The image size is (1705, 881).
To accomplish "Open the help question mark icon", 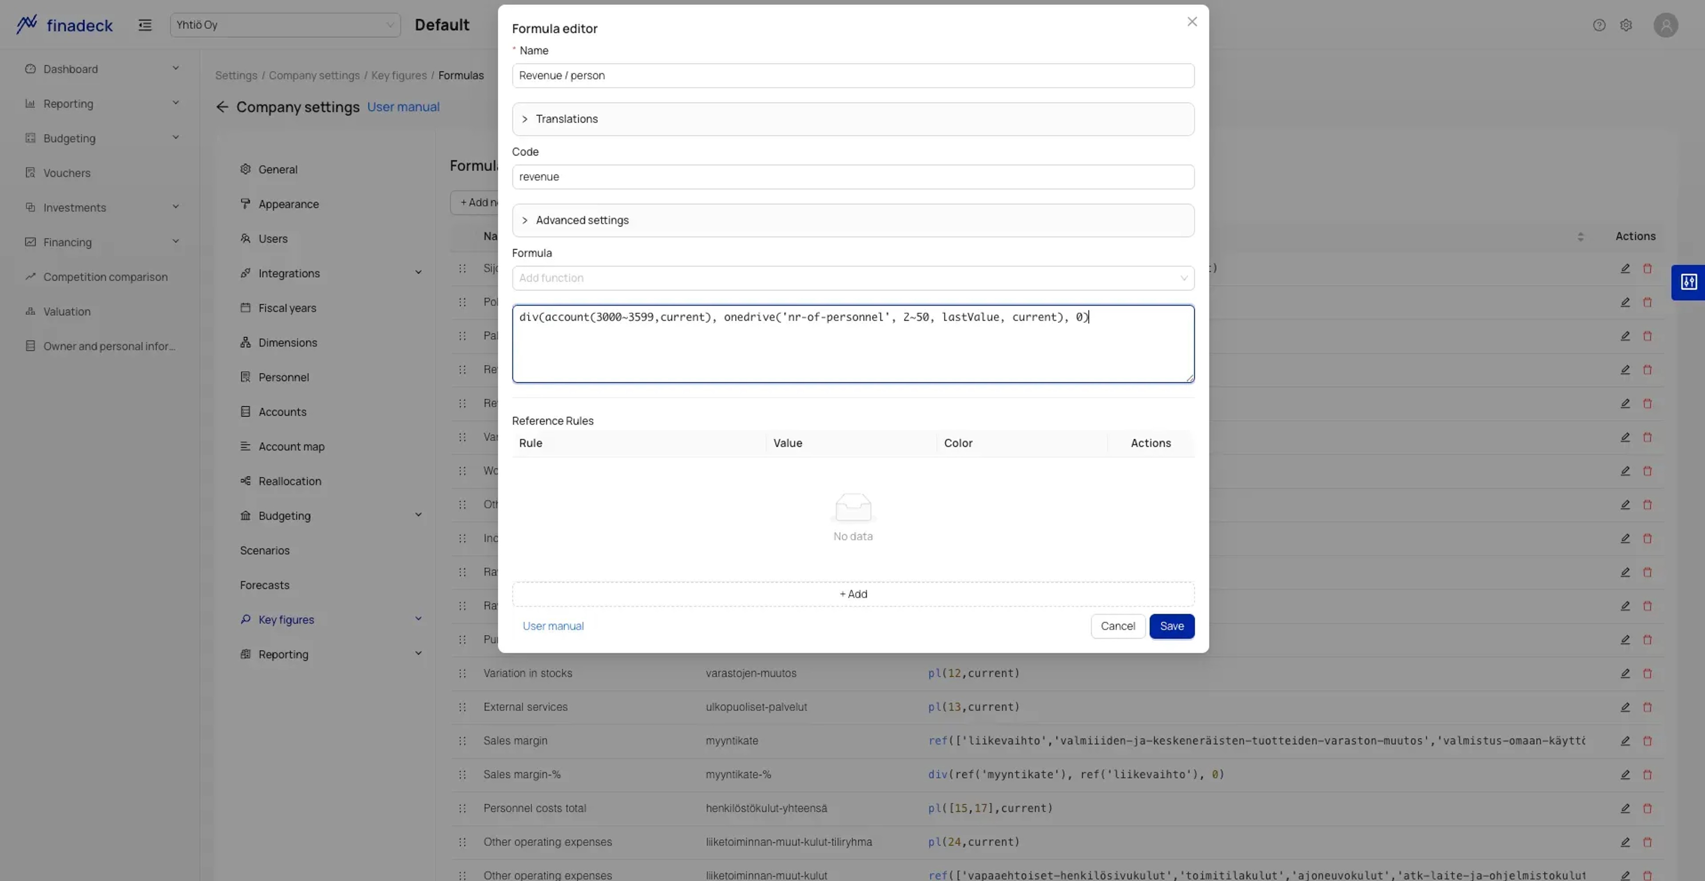I will [1599, 25].
